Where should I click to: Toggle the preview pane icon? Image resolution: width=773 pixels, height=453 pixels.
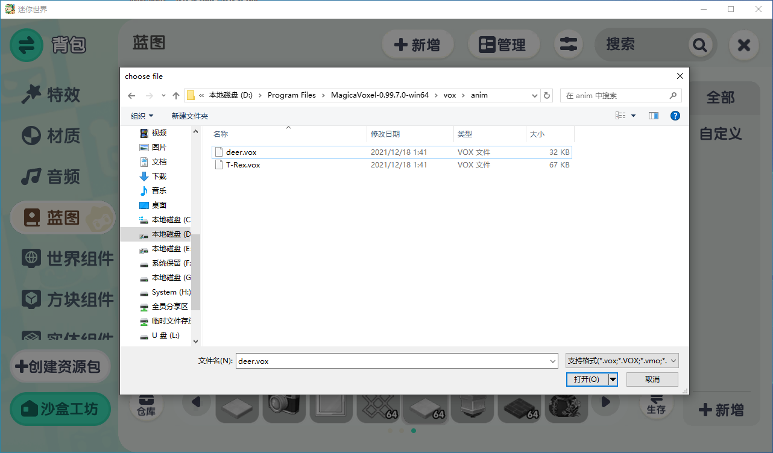[654, 116]
